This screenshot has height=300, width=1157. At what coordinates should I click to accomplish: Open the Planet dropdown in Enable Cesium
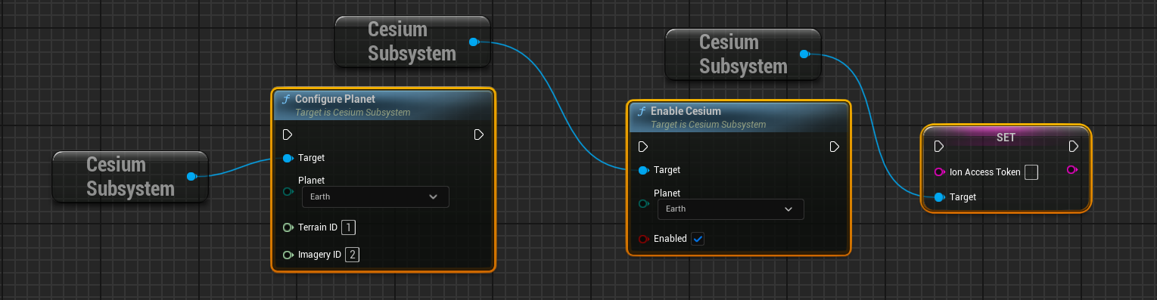coord(731,209)
